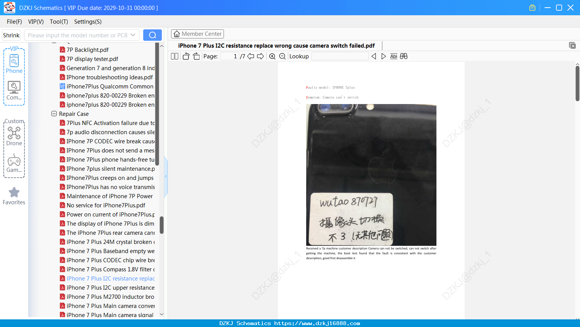Open the Computer category in VIP sidebar

pos(14,90)
